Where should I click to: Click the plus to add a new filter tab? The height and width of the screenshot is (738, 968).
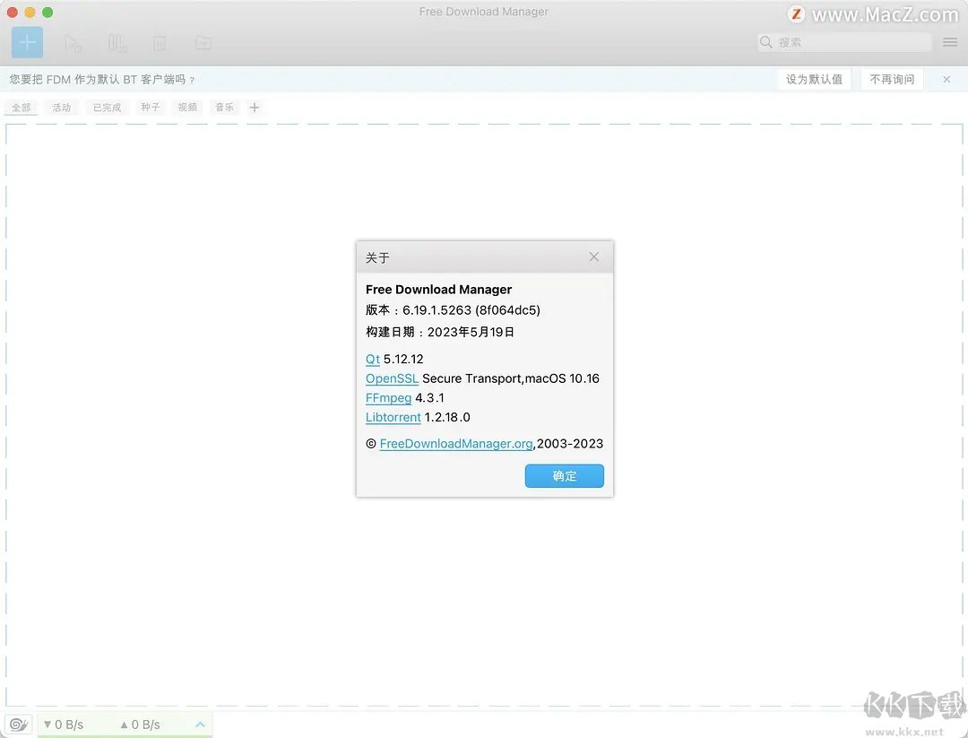pyautogui.click(x=255, y=107)
